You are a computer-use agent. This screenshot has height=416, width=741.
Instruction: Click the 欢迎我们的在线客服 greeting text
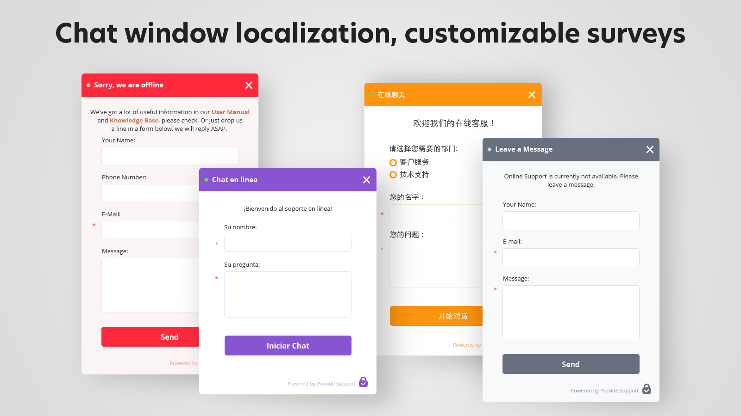[454, 123]
